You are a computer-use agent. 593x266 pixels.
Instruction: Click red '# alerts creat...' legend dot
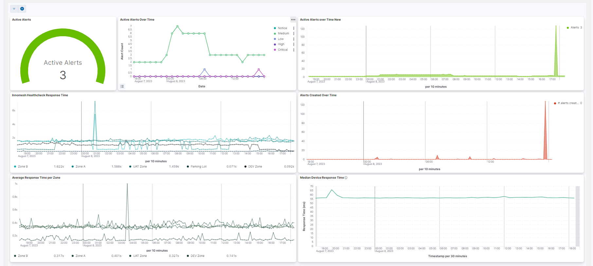(555, 103)
